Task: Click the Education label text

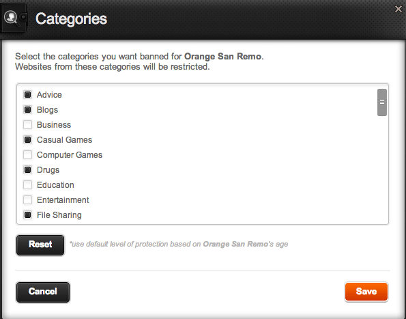Action: [55, 184]
